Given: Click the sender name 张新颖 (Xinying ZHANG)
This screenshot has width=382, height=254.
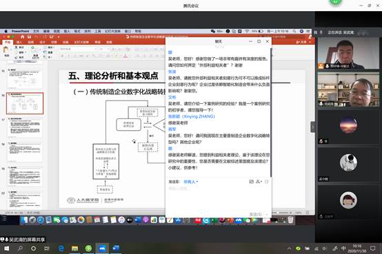Looking at the screenshot, I should coord(192,116).
